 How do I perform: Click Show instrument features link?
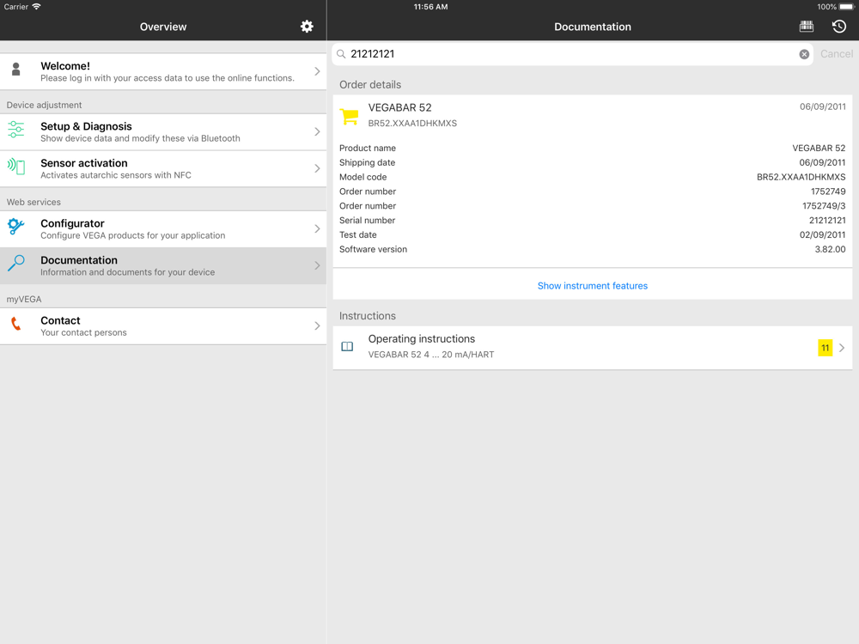592,286
